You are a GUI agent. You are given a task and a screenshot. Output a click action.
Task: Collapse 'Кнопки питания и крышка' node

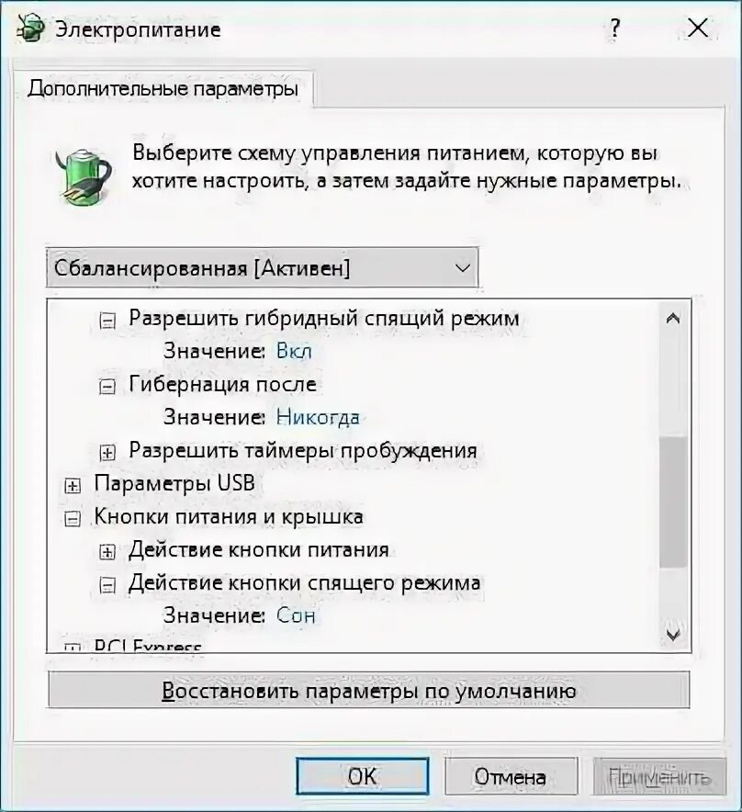(x=73, y=519)
